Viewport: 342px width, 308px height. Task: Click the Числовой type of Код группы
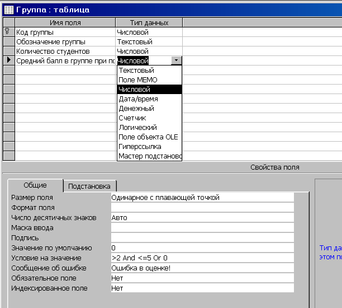[x=149, y=32]
